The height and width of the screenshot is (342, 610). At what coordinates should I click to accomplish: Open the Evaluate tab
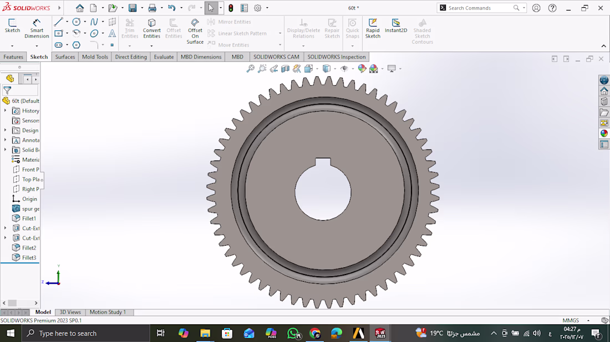click(164, 57)
